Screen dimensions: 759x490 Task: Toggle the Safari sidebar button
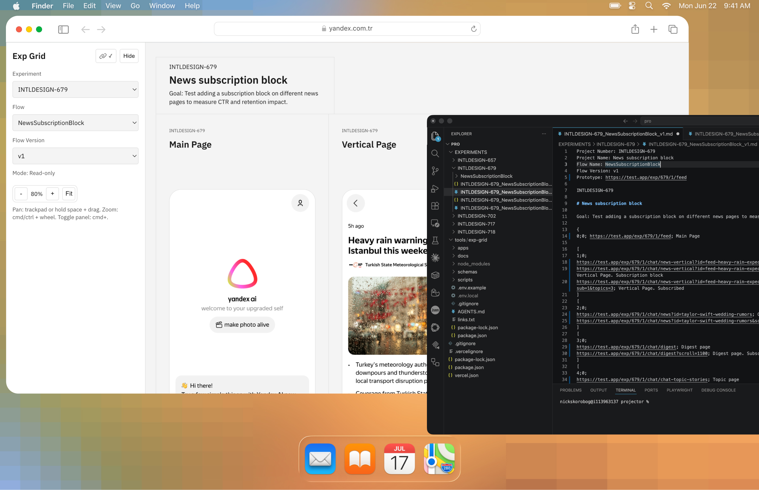pyautogui.click(x=63, y=29)
